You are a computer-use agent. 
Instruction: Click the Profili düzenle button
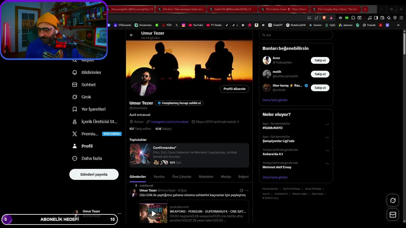[x=234, y=89]
